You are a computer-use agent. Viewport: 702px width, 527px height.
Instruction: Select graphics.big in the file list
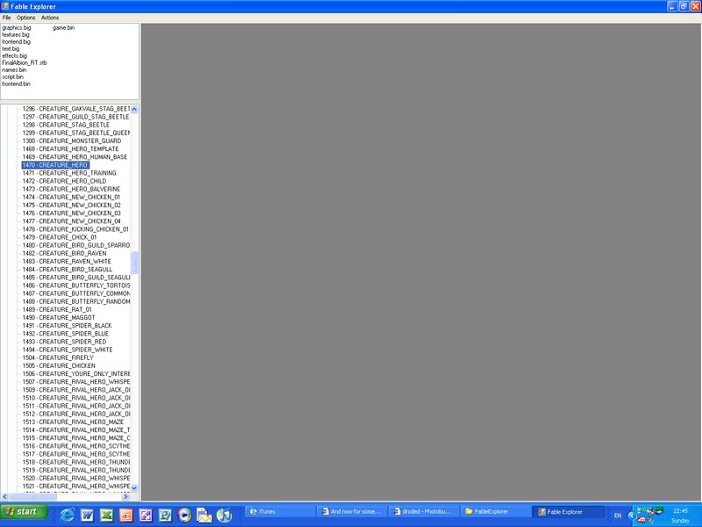tap(17, 28)
